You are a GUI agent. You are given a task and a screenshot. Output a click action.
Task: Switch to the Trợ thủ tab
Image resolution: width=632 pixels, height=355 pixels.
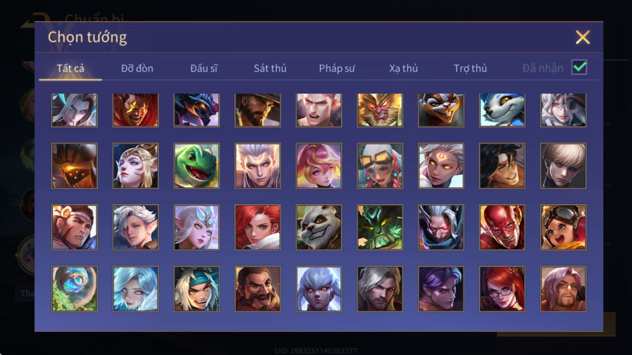[470, 69]
